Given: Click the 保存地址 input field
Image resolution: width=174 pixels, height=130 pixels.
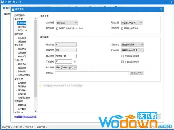Looking at the screenshot, I should point(92,73).
